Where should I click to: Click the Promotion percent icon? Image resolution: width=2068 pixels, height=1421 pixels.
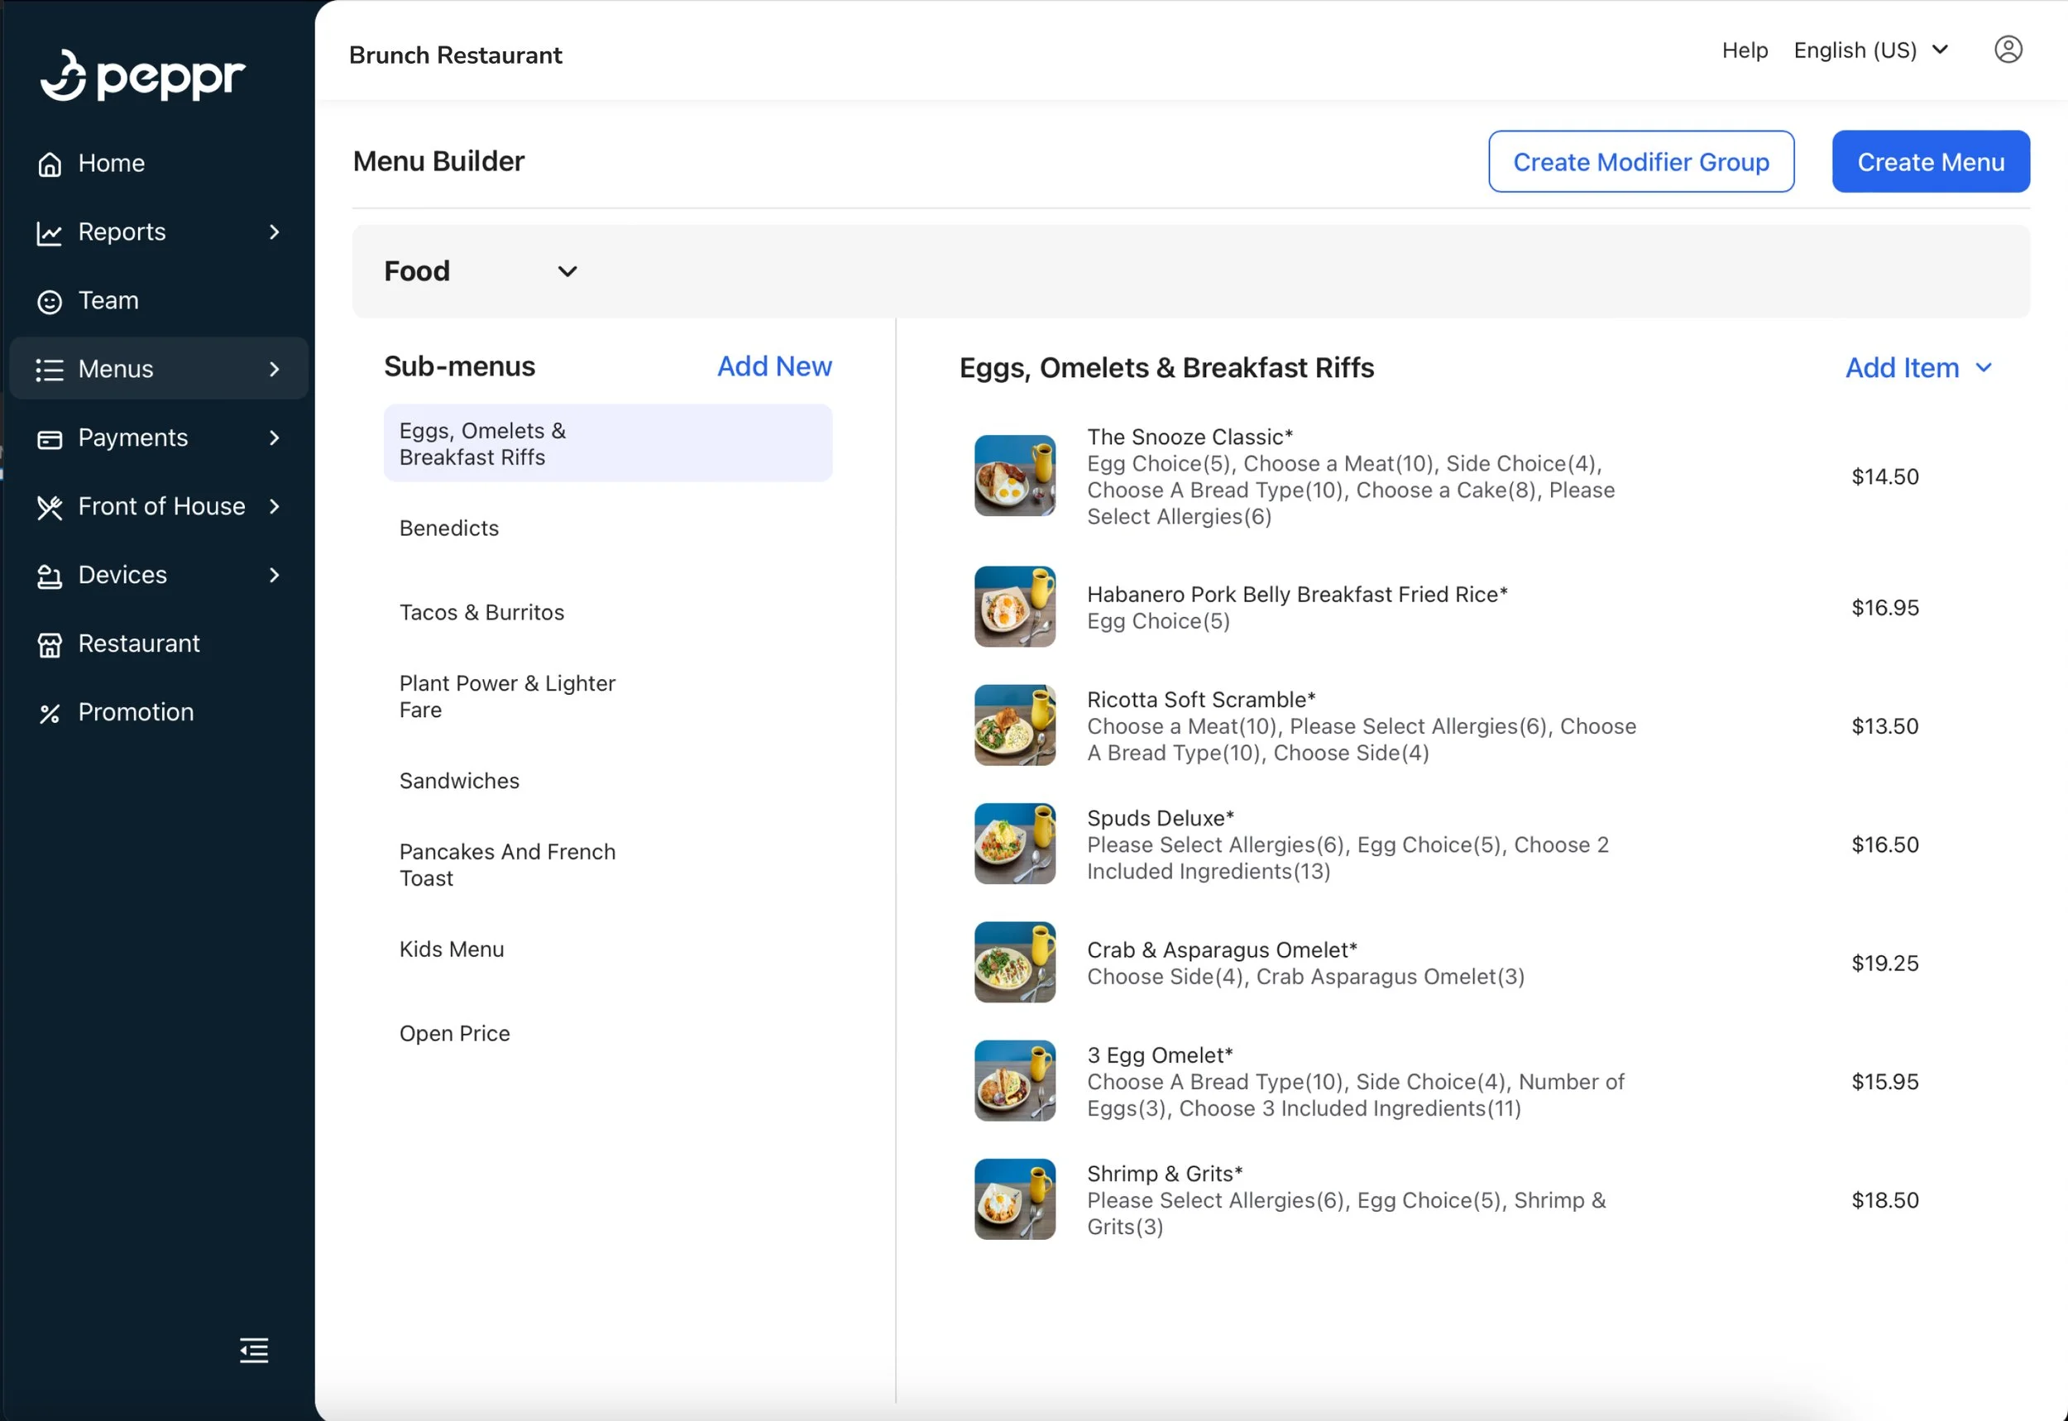[50, 713]
